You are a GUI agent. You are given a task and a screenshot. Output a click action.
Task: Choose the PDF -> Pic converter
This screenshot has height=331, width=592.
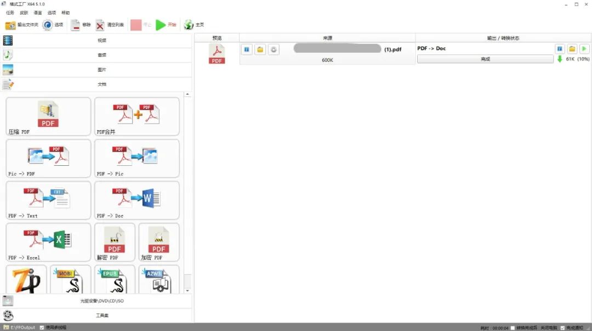coord(136,158)
